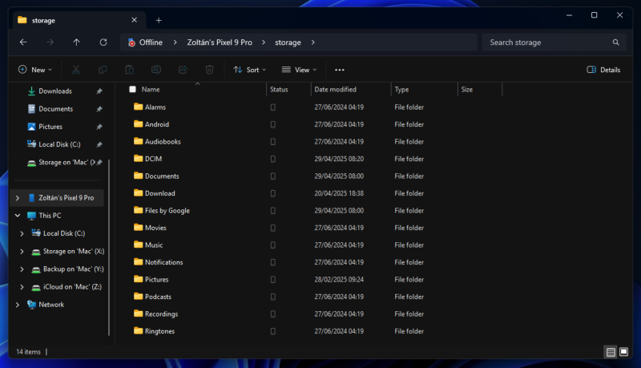The image size is (641, 368).
Task: Open the See more ellipsis menu
Action: click(339, 70)
